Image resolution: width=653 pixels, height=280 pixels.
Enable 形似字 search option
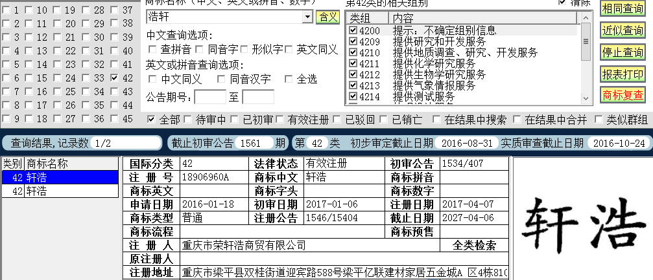tap(244, 49)
